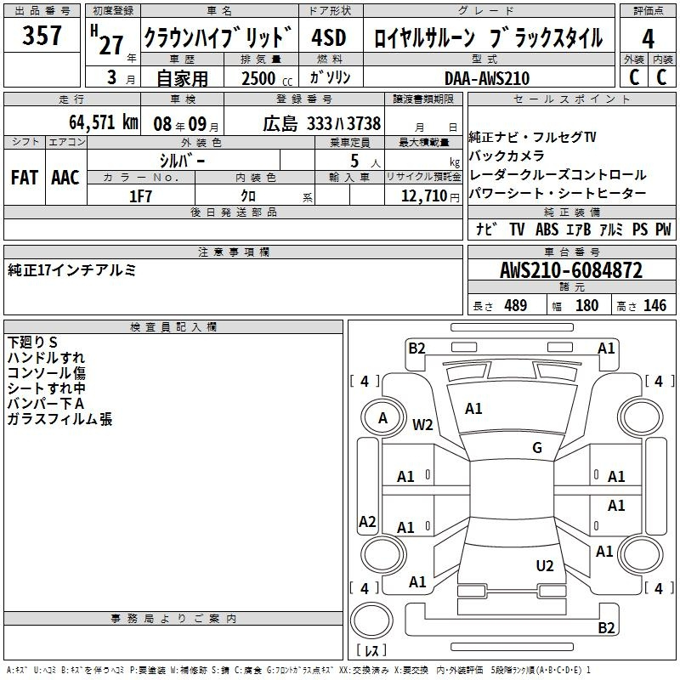680x680 pixels.
Task: Click inspector note 下廻りS
Action: [x=32, y=343]
